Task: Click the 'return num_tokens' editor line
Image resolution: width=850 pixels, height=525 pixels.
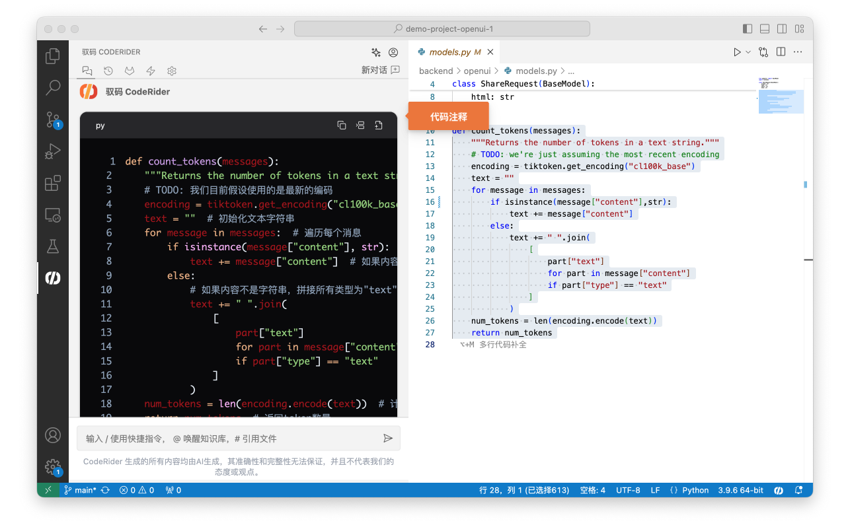Action: click(x=512, y=333)
